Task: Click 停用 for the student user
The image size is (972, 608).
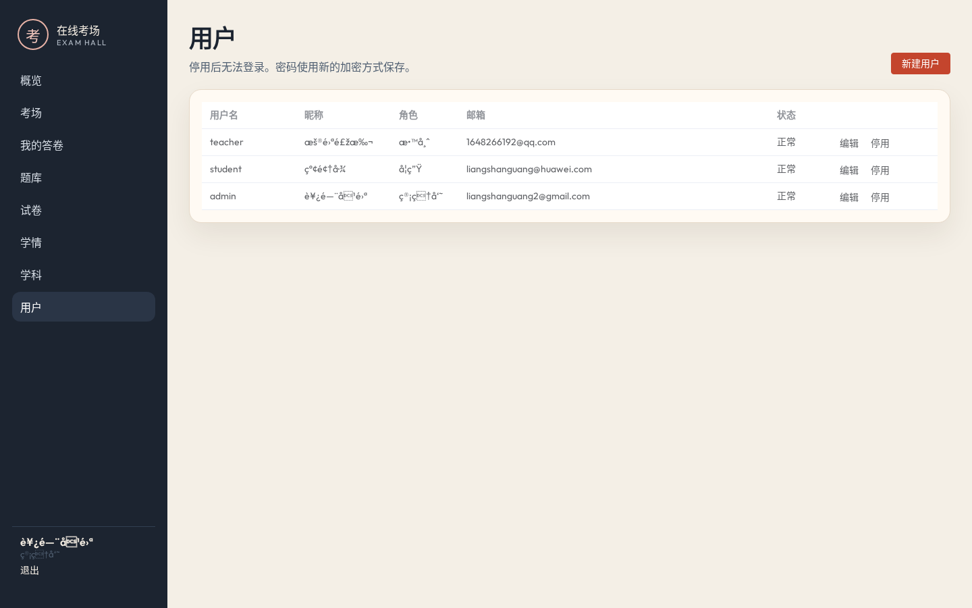Action: [880, 170]
